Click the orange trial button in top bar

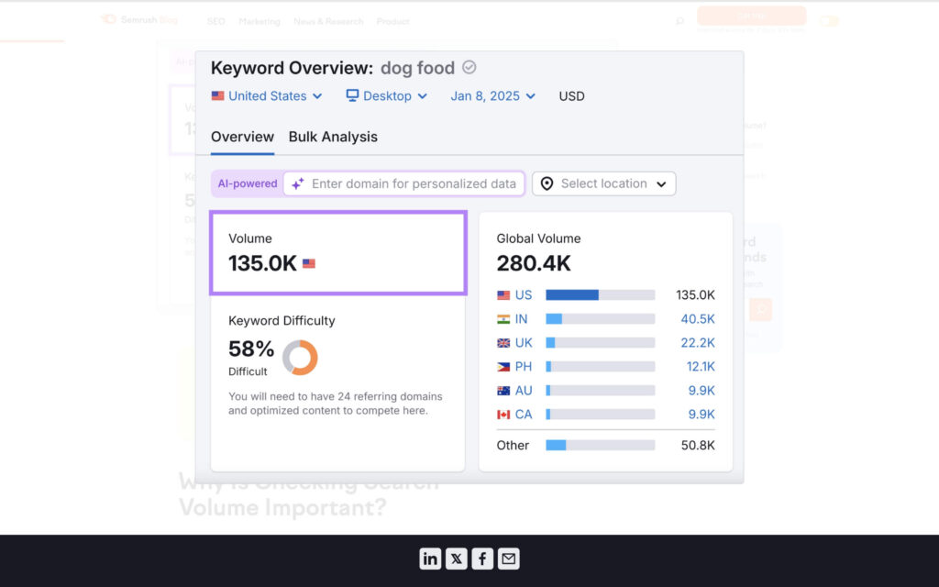(x=751, y=15)
